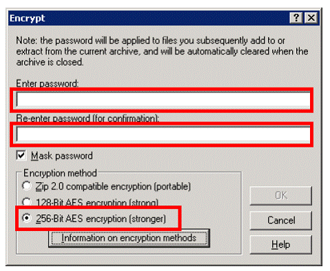Click the 'Re-enter password (for confirmation)' label
This screenshot has height=271, width=330.
[87, 119]
